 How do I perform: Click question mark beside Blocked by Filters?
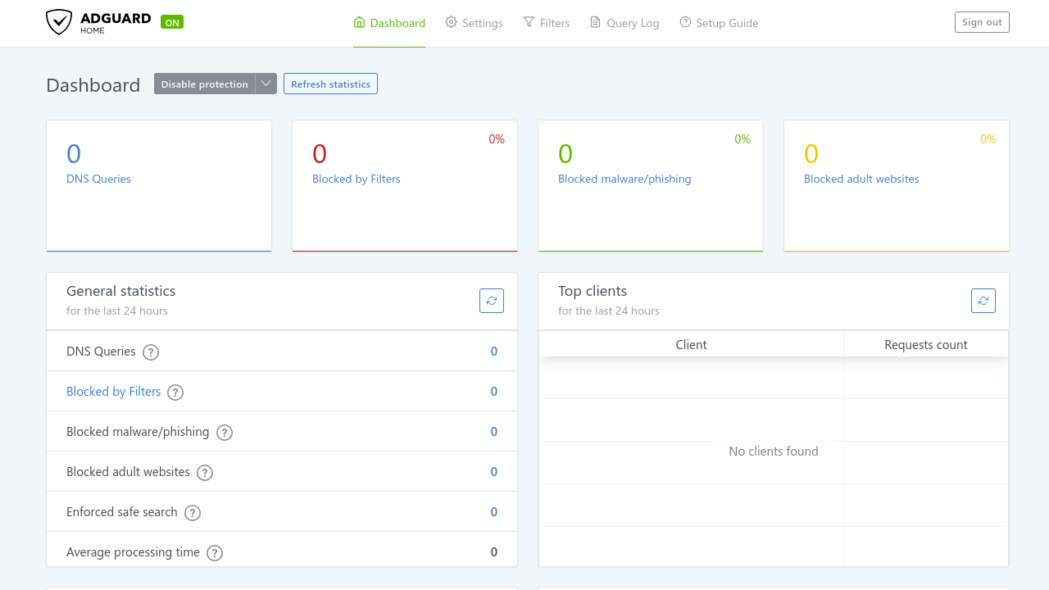tap(175, 393)
